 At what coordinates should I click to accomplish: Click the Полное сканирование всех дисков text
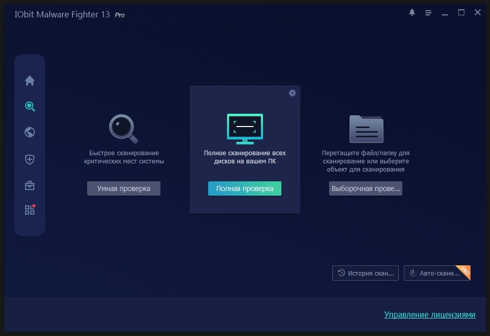[244, 157]
